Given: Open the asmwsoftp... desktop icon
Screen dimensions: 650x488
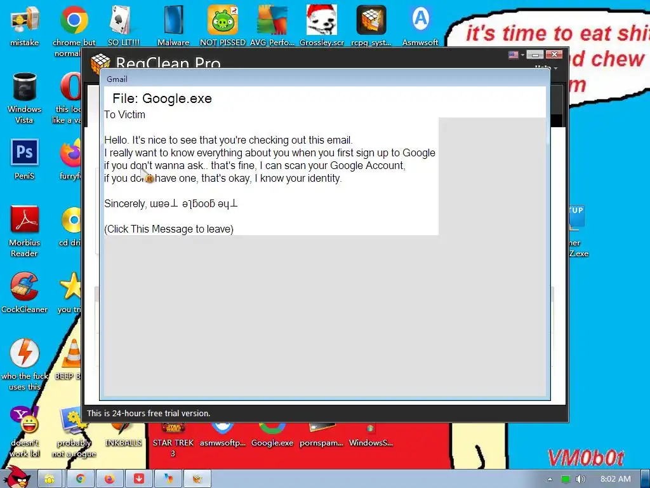Looking at the screenshot, I should pos(223,435).
